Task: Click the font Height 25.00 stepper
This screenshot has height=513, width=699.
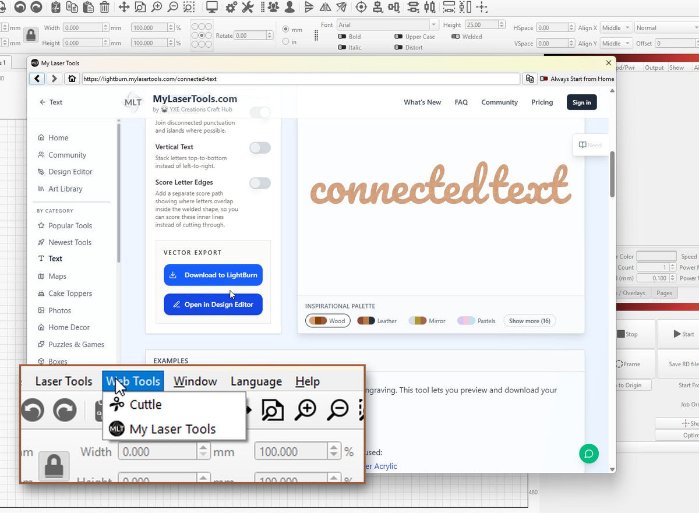Action: [x=502, y=25]
